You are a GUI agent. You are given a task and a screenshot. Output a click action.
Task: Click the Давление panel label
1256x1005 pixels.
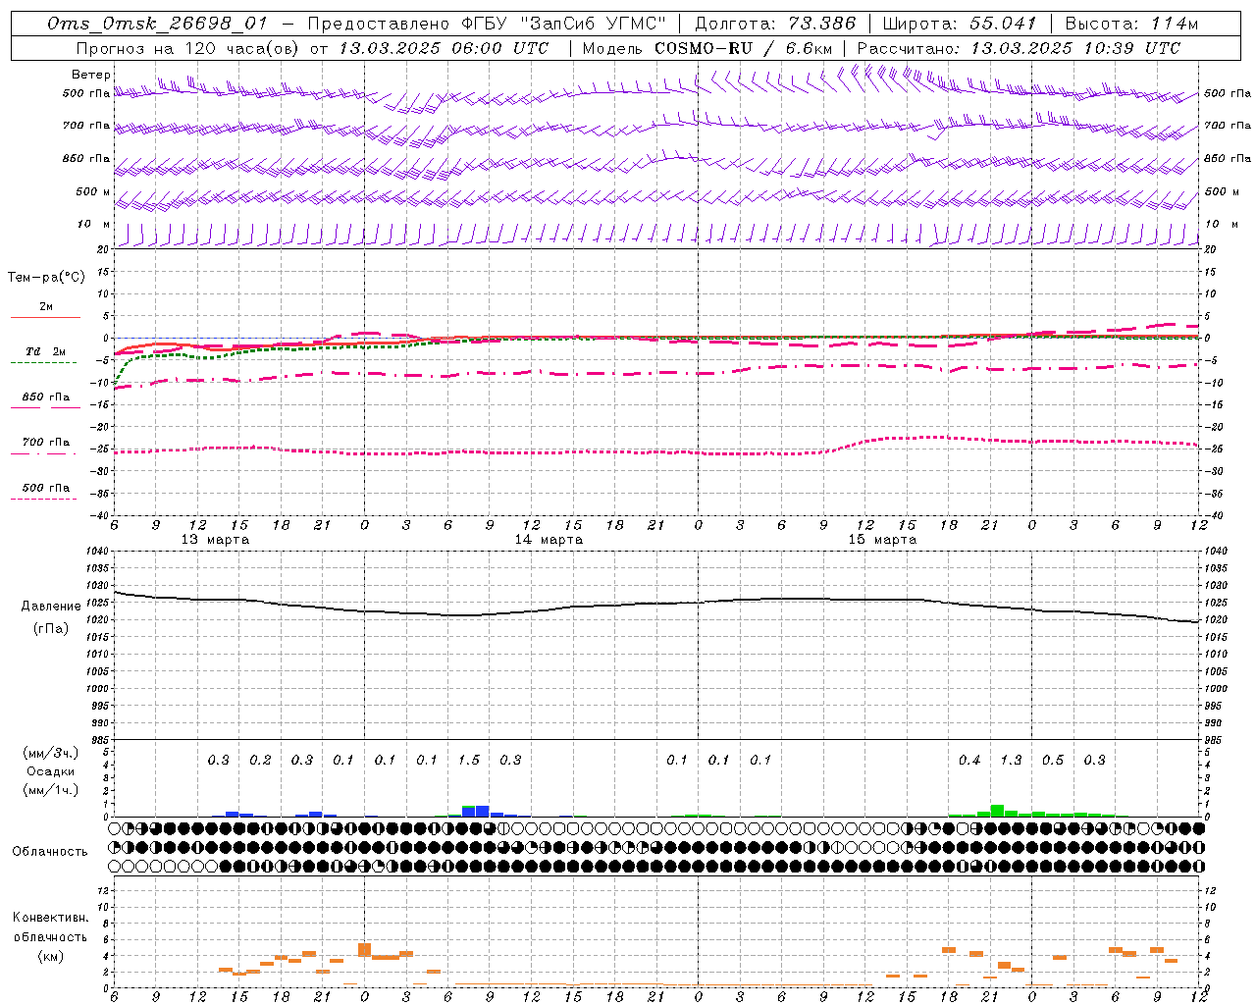pyautogui.click(x=51, y=607)
